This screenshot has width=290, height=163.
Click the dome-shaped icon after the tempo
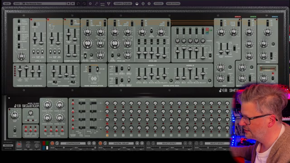tap(137, 4)
